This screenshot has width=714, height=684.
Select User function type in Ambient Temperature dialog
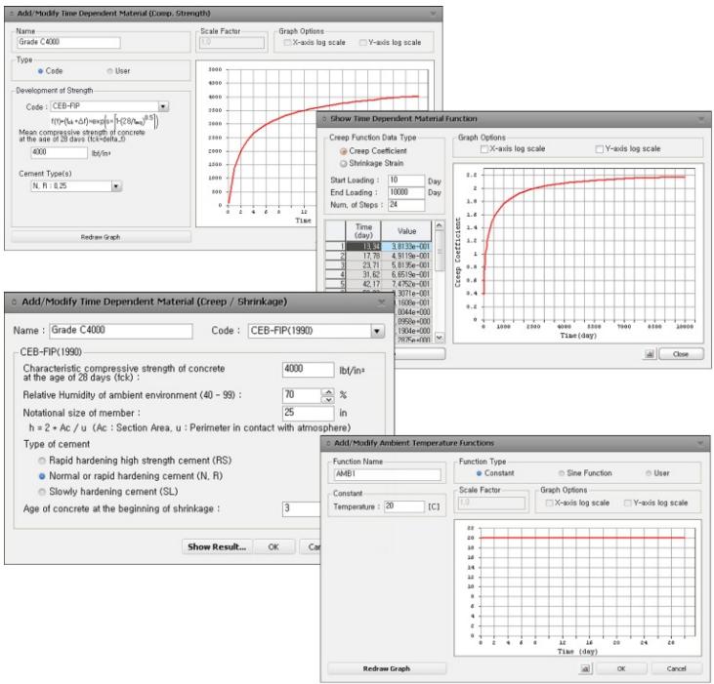click(x=649, y=473)
